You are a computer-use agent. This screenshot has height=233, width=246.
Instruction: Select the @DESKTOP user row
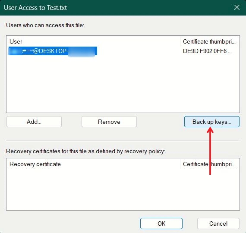[53, 51]
